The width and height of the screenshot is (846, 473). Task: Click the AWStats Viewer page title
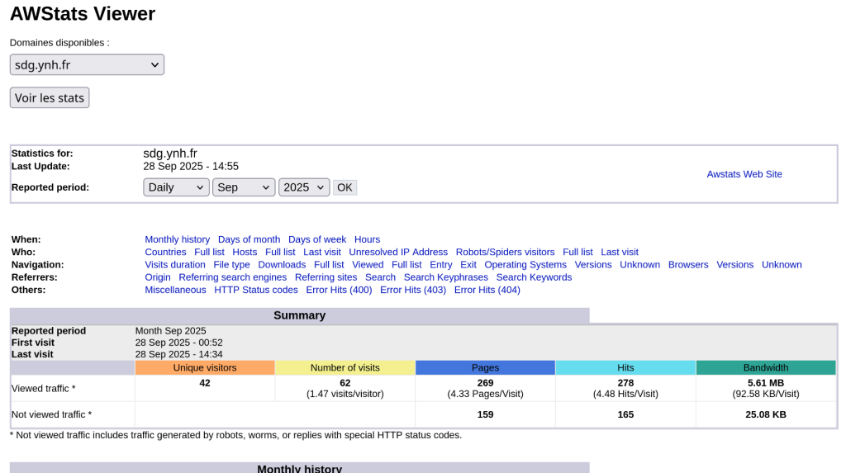(x=83, y=13)
